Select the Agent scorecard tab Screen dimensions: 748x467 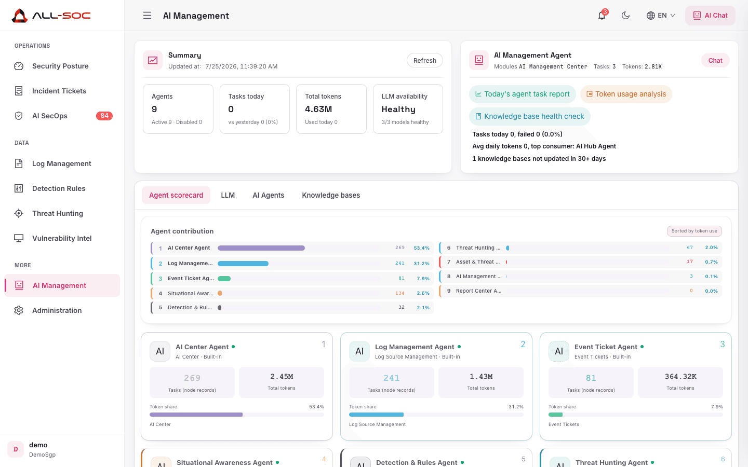[176, 195]
